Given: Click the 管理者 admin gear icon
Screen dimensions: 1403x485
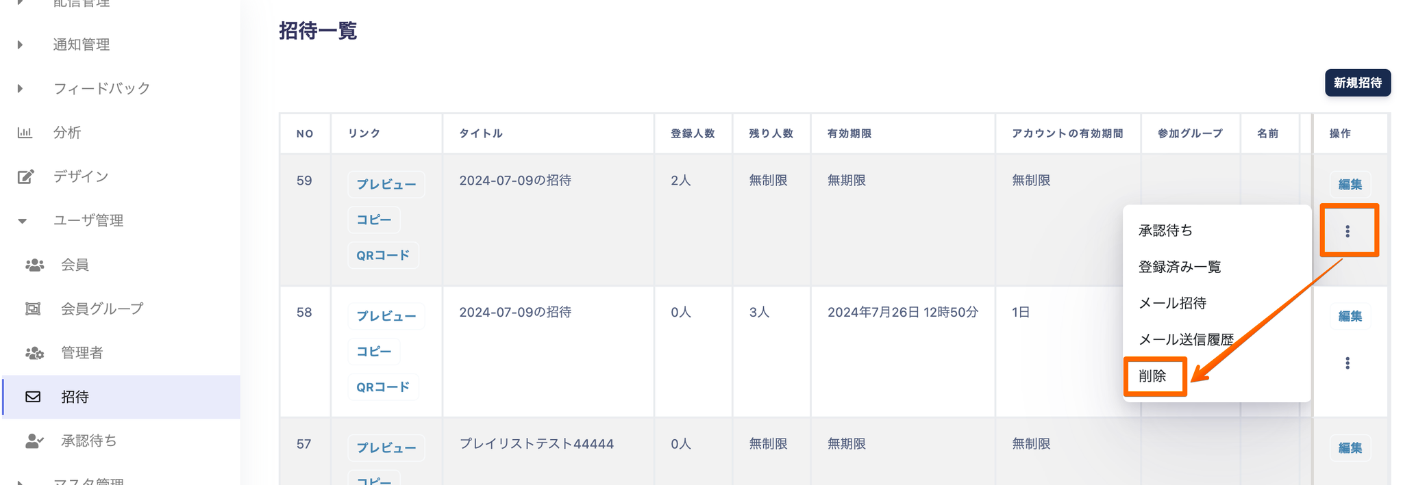Looking at the screenshot, I should click(x=34, y=353).
